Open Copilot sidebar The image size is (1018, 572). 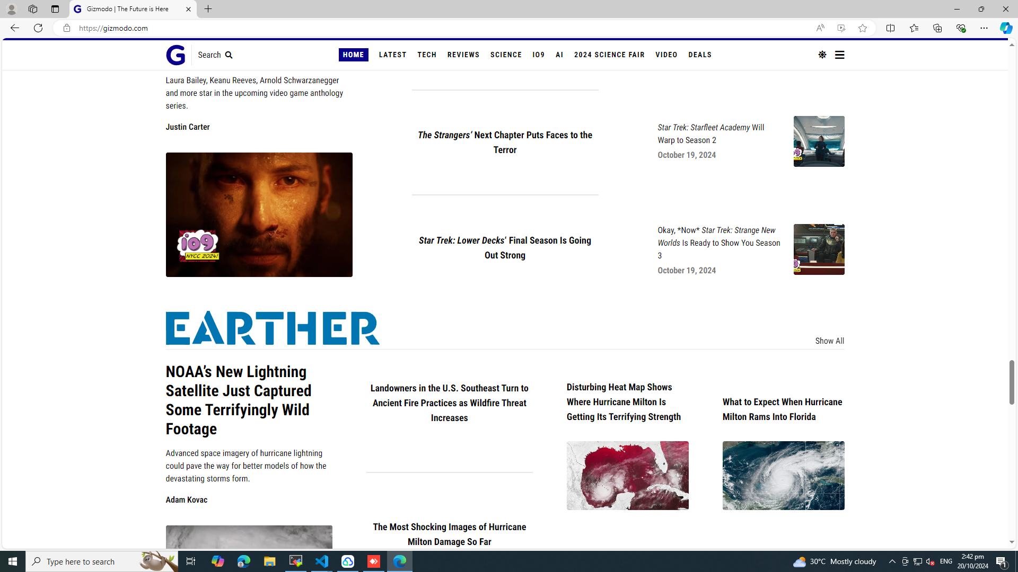point(1006,28)
